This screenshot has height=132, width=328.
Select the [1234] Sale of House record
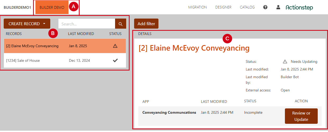tap(65, 60)
